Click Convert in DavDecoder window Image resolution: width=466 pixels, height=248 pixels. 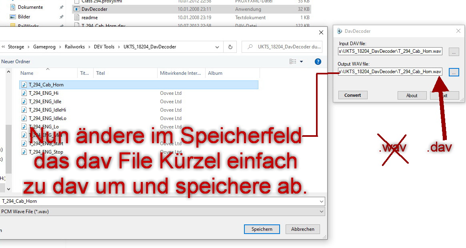[x=353, y=95]
